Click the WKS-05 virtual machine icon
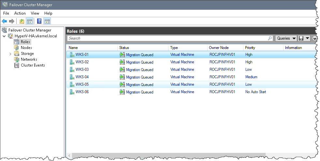This screenshot has width=320, height=161. point(72,84)
